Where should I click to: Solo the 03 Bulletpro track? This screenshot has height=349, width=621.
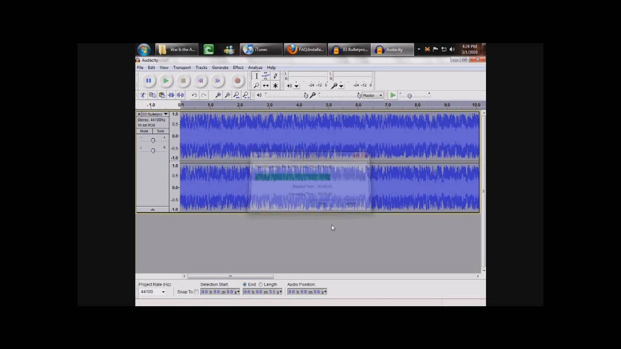160,131
